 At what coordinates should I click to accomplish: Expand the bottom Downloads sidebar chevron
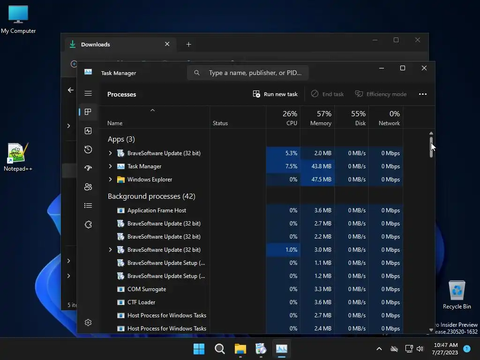pos(68,276)
